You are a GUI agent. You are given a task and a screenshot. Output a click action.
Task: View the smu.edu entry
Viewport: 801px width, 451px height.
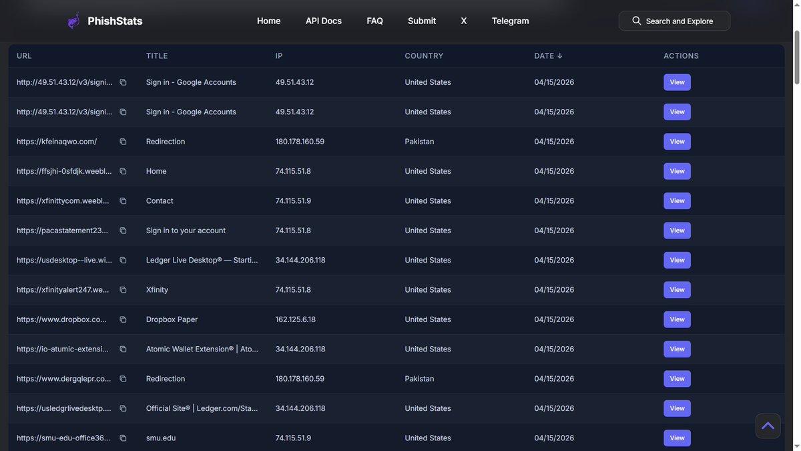[x=677, y=438]
